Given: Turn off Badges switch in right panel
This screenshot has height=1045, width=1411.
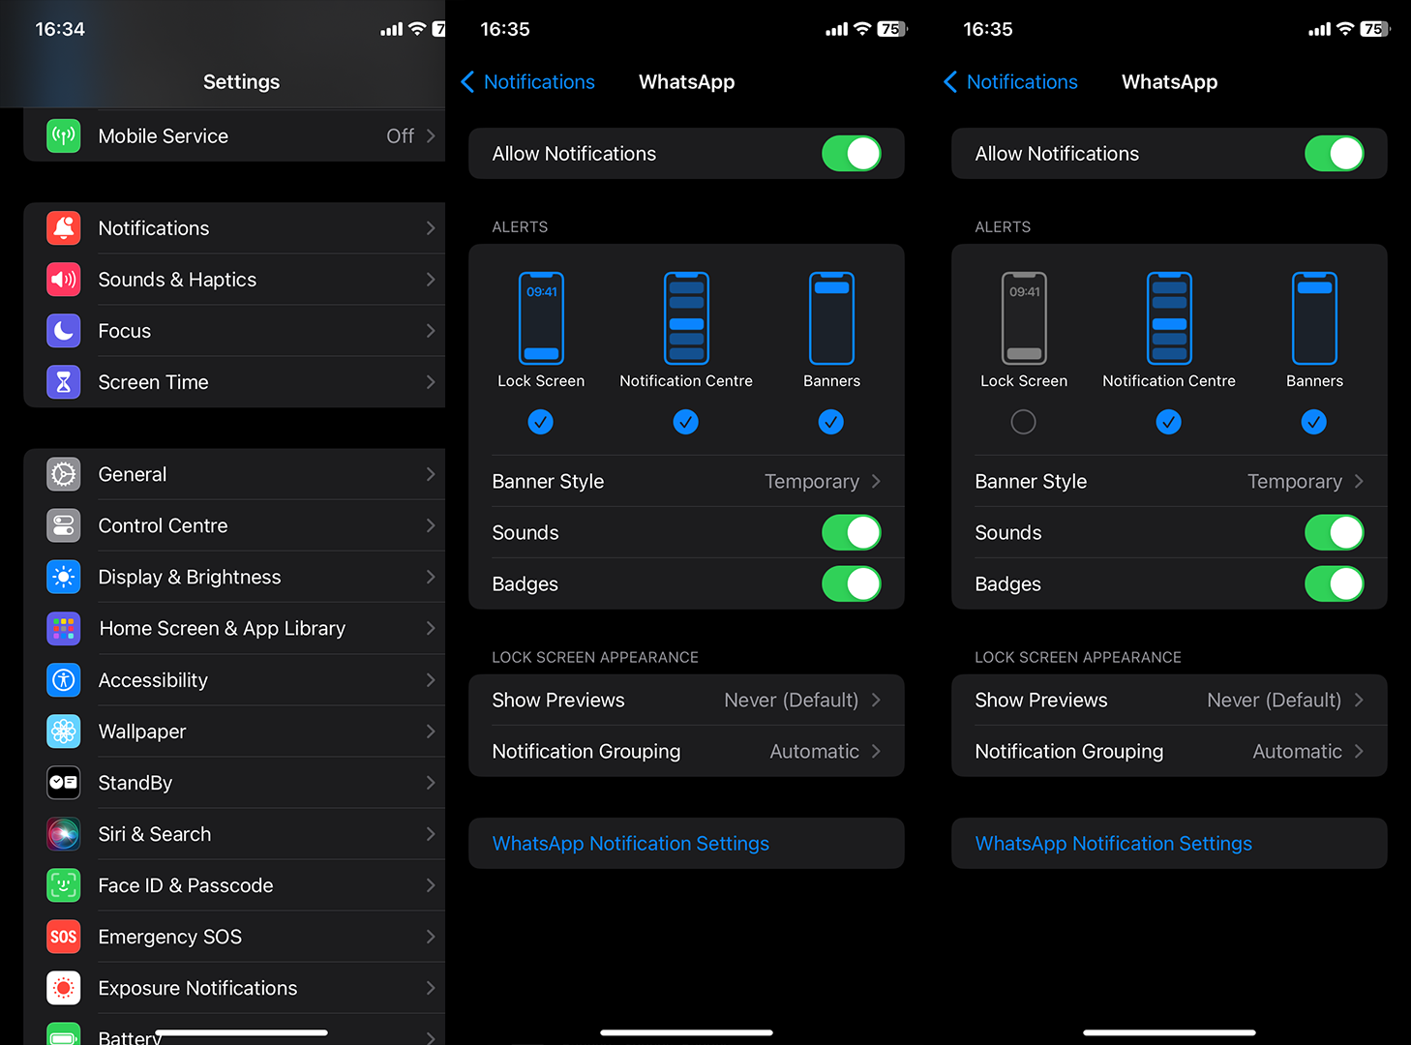Looking at the screenshot, I should (x=1335, y=584).
